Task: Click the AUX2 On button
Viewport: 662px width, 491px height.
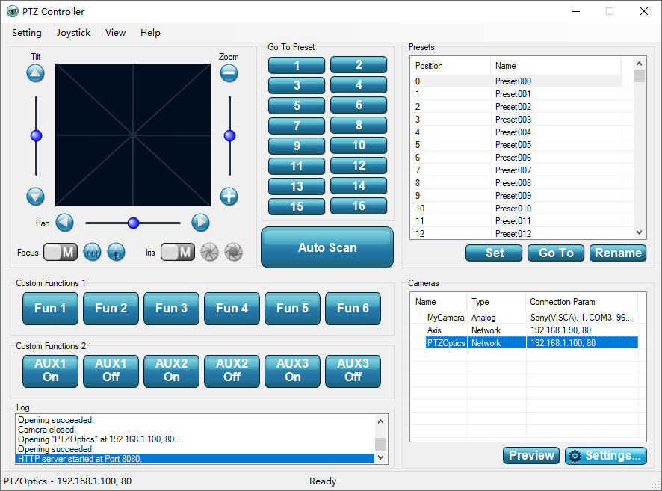Action: (x=171, y=371)
